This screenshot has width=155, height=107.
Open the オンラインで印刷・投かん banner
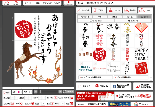point(134,96)
